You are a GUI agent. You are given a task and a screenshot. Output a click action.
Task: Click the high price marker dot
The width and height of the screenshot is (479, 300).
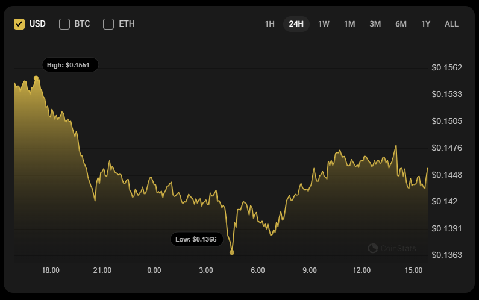36,78
